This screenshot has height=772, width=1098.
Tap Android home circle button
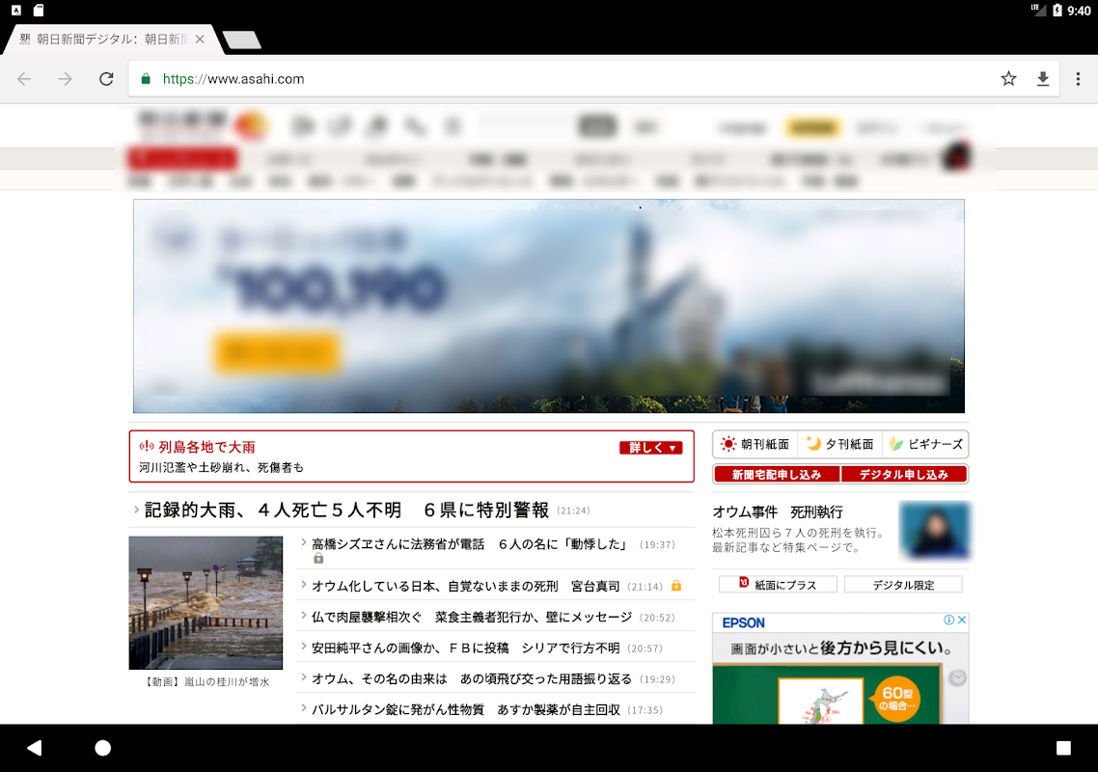pyautogui.click(x=103, y=748)
